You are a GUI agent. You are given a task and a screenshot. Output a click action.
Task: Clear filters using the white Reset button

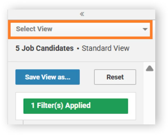tap(115, 77)
